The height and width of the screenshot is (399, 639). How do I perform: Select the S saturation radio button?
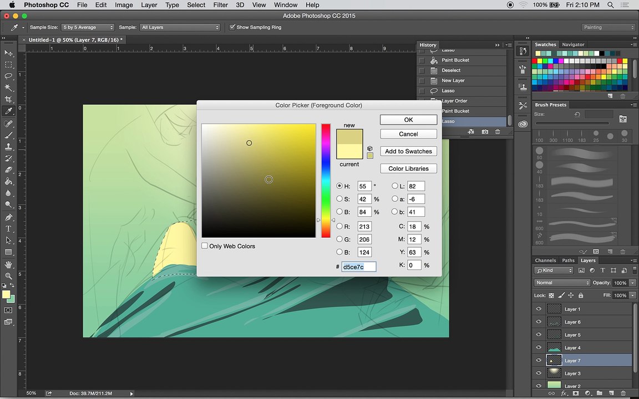tap(339, 199)
